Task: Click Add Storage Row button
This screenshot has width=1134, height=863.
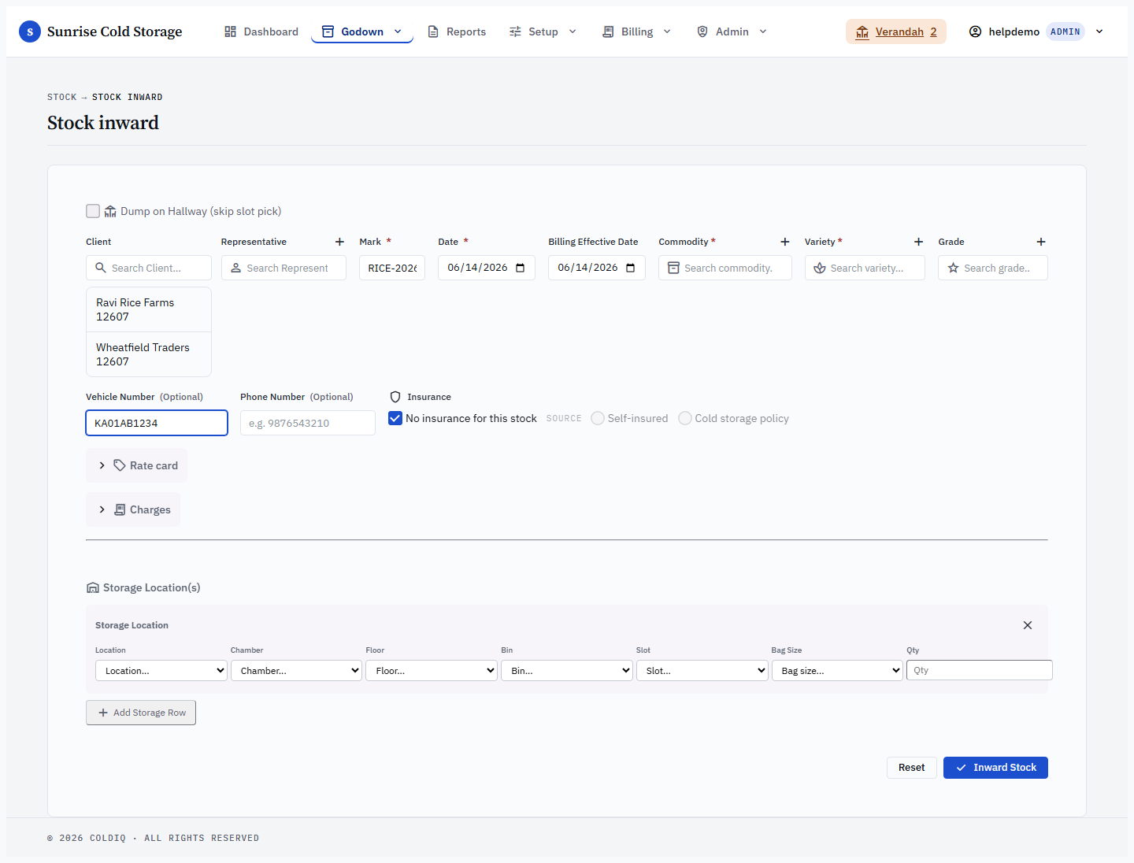Action: point(141,713)
